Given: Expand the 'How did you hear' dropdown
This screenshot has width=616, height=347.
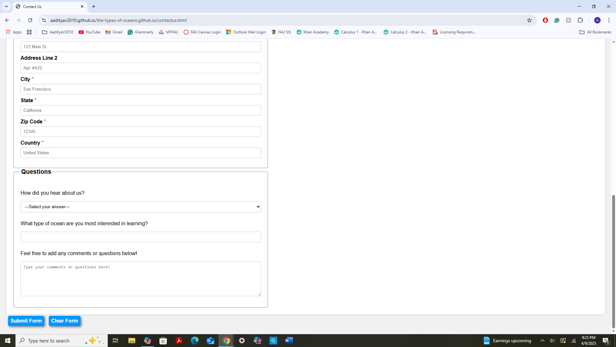Looking at the screenshot, I should tap(141, 207).
